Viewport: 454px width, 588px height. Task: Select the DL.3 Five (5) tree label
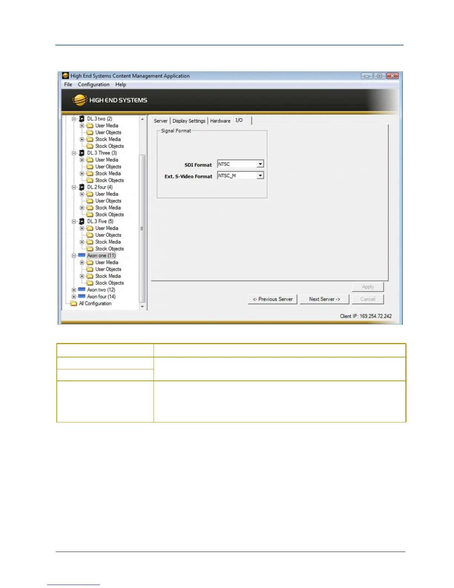tap(100, 221)
